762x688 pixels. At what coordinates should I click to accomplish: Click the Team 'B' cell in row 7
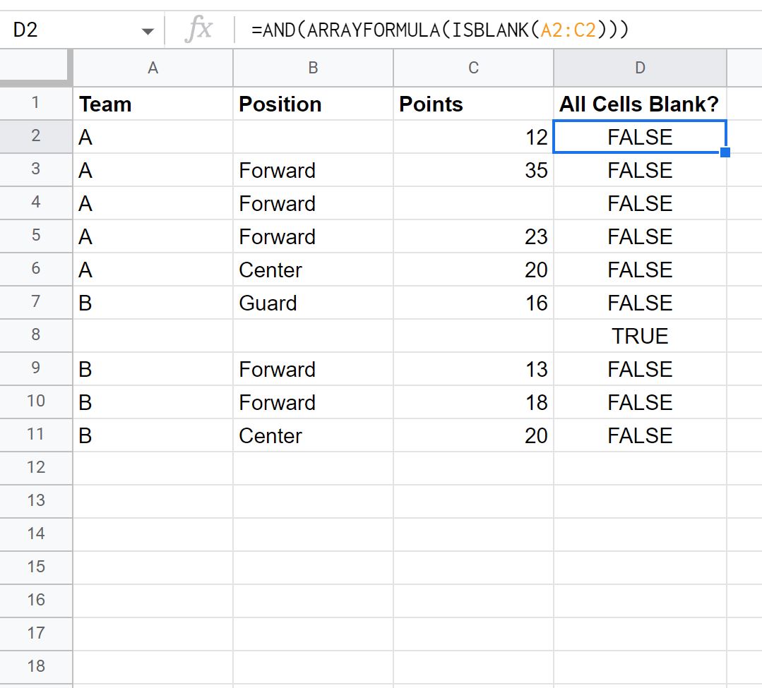(153, 303)
